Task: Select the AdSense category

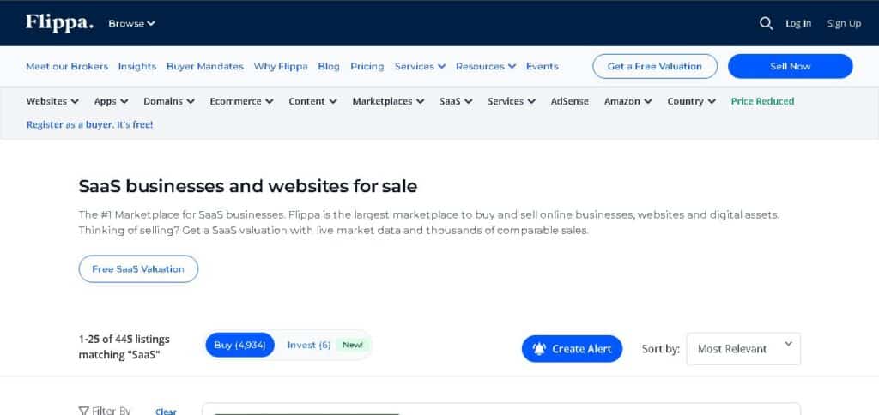Action: [x=570, y=101]
